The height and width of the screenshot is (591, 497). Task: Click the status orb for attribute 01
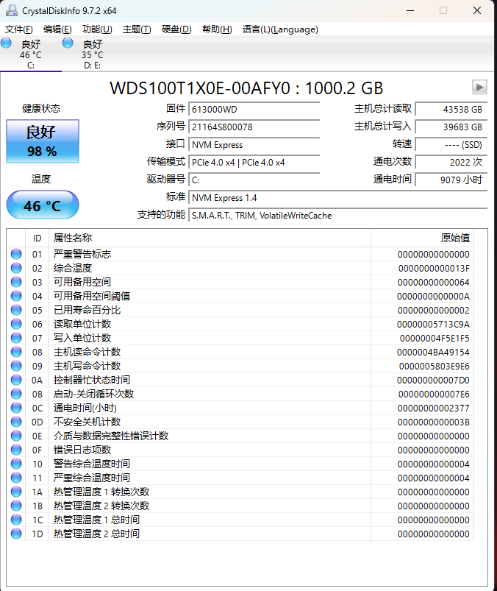[16, 254]
